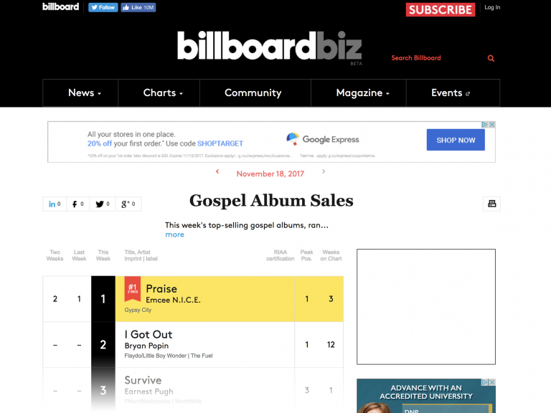Close the Google Express ad
This screenshot has height=413, width=551.
point(492,125)
